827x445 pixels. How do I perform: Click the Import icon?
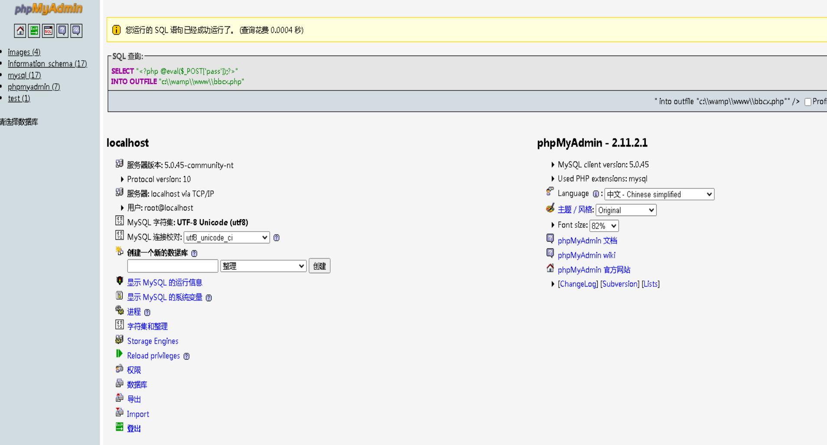[x=120, y=412]
